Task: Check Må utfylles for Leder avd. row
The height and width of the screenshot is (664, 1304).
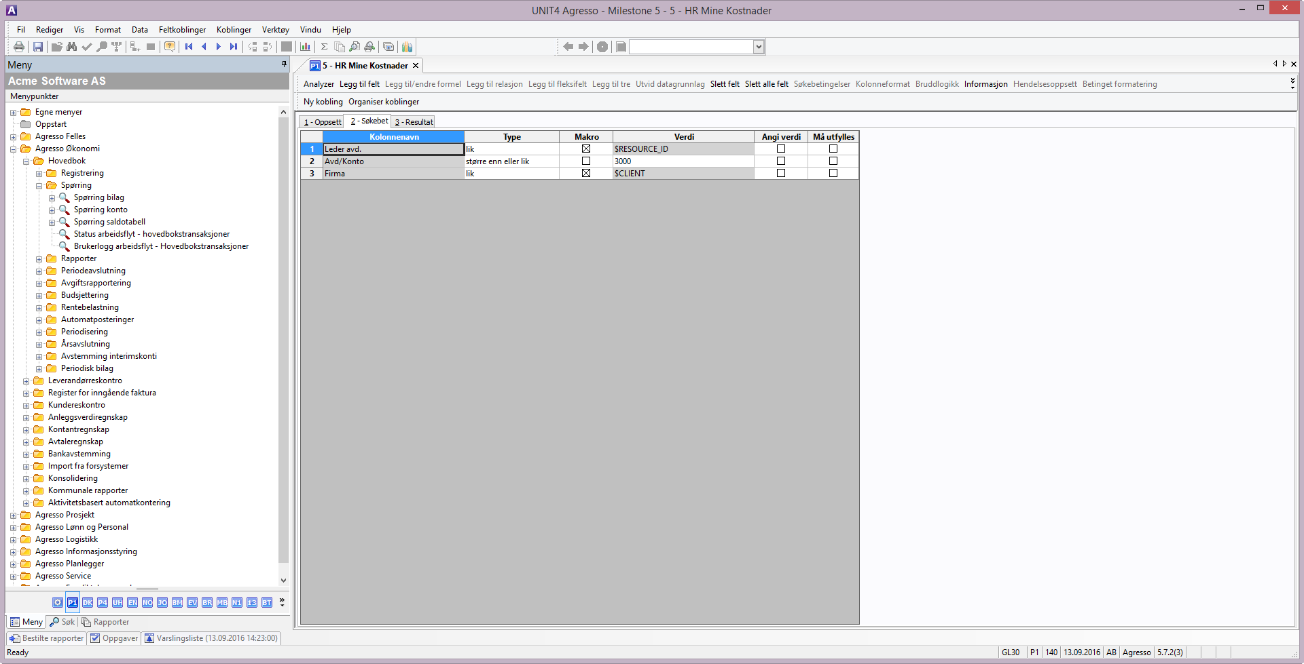Action: point(833,149)
